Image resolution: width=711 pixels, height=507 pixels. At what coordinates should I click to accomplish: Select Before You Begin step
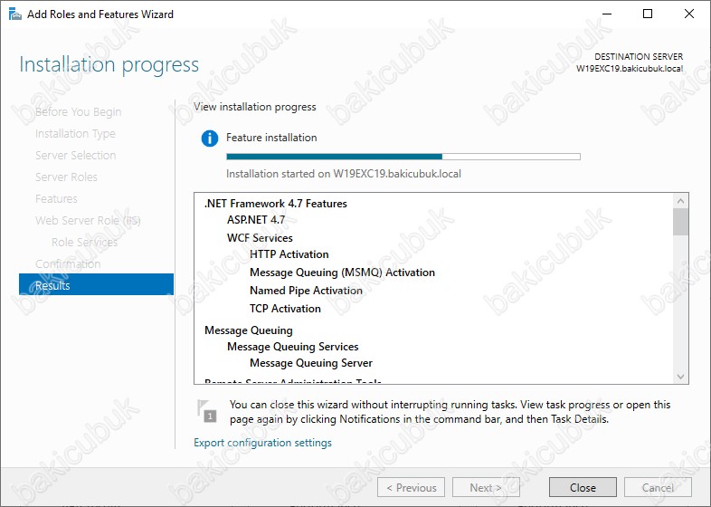pos(78,111)
